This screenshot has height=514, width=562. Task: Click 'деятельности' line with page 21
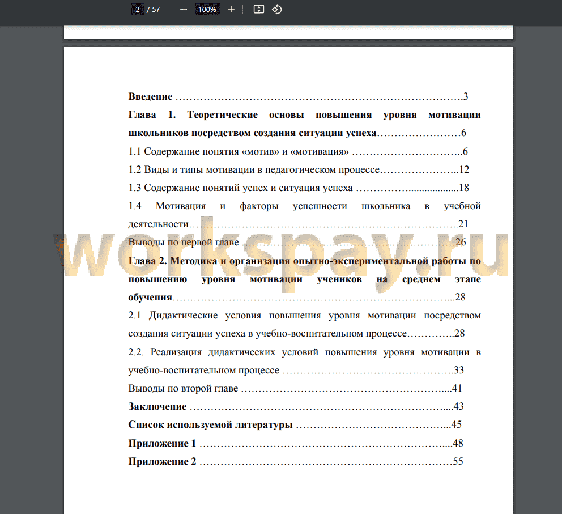(299, 224)
